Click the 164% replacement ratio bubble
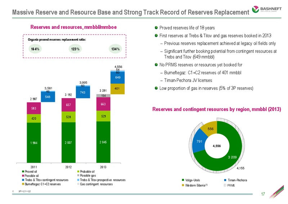288x204 pixels. tap(35, 49)
